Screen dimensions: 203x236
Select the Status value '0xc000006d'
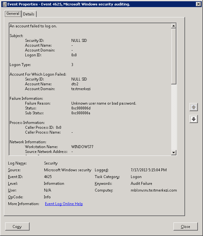tap(81, 108)
